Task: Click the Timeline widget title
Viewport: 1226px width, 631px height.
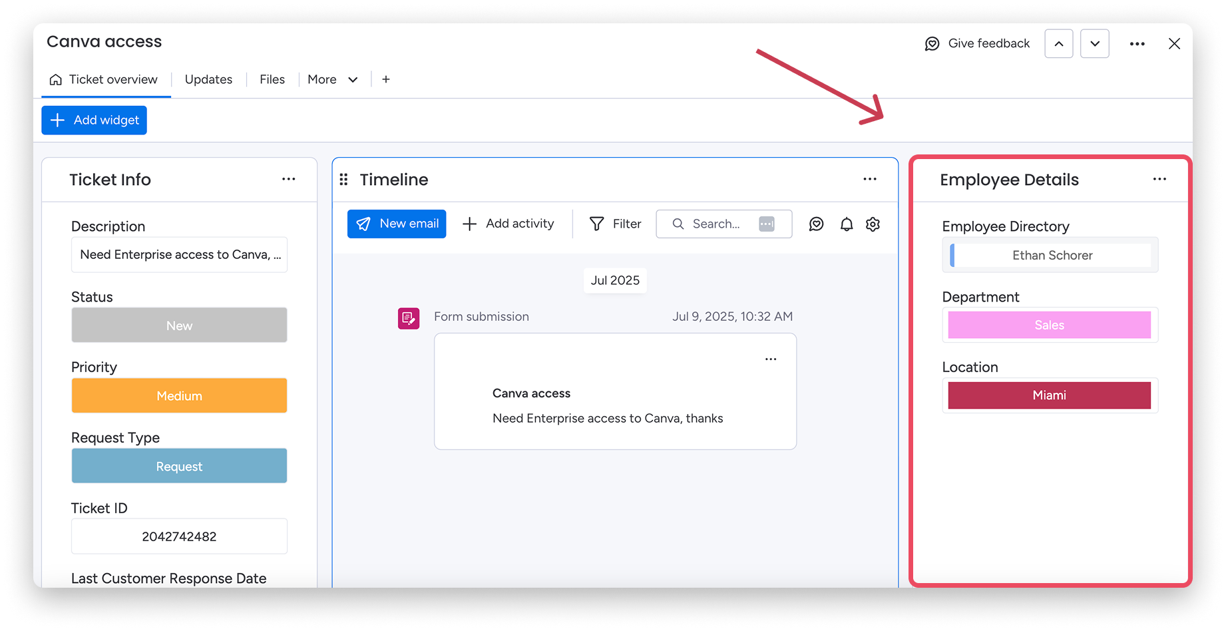Action: coord(394,180)
